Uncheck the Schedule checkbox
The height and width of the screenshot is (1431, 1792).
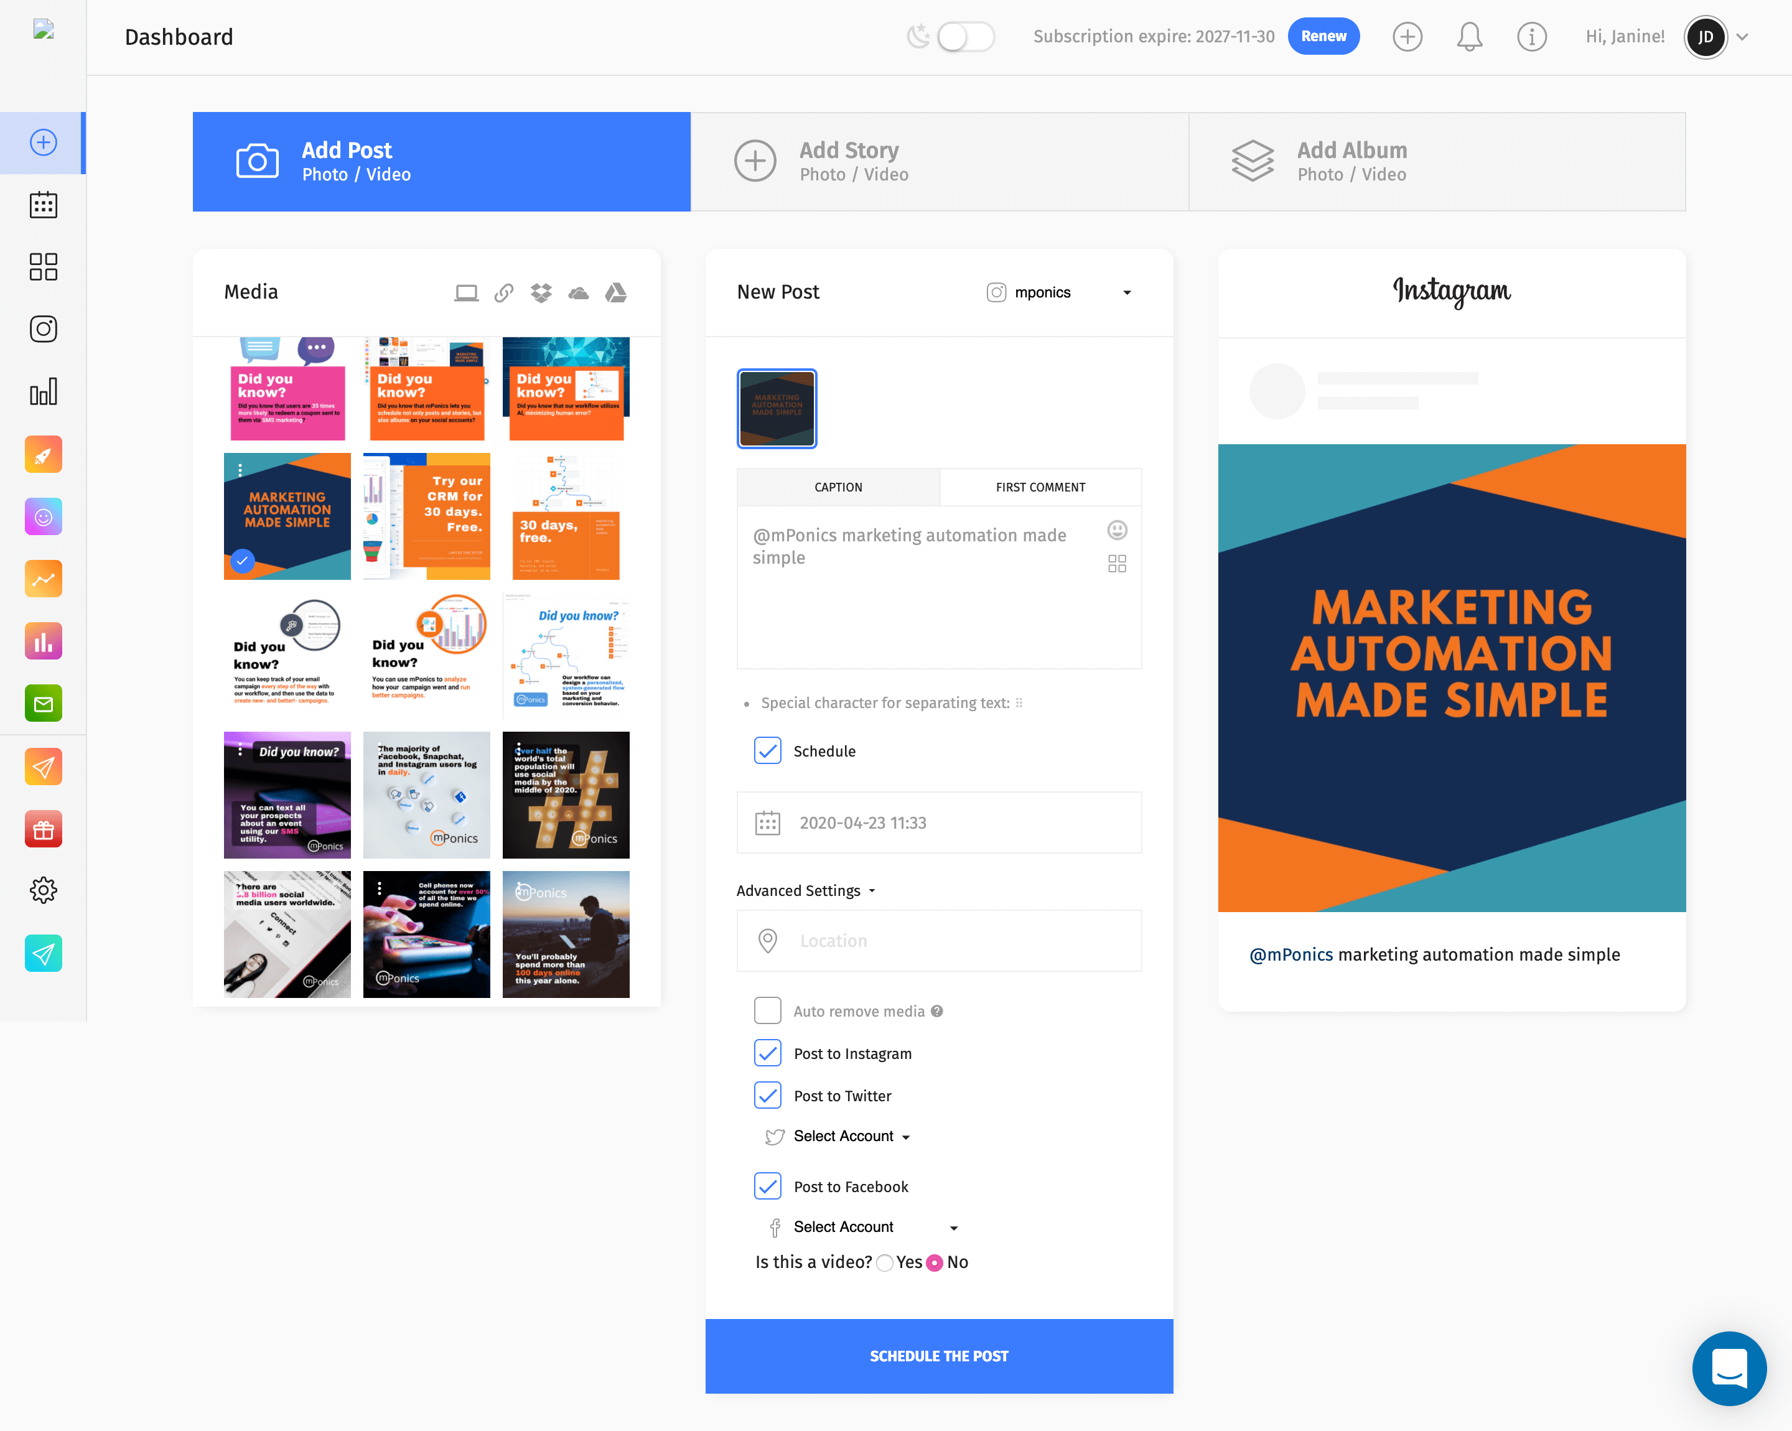pos(767,750)
